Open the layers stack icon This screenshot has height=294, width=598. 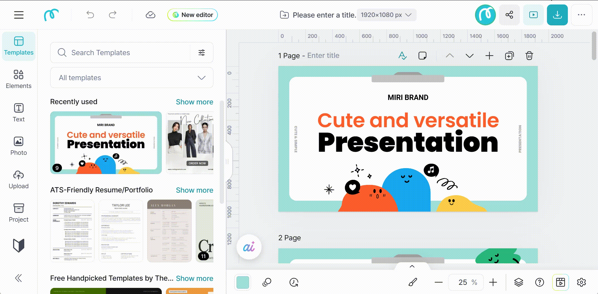point(519,282)
